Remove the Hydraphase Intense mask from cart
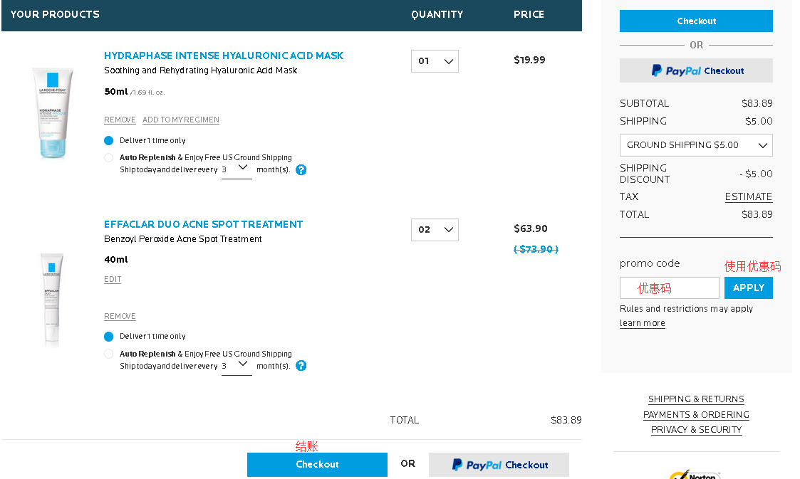Viewport: 800px width, 479px height. tap(120, 120)
